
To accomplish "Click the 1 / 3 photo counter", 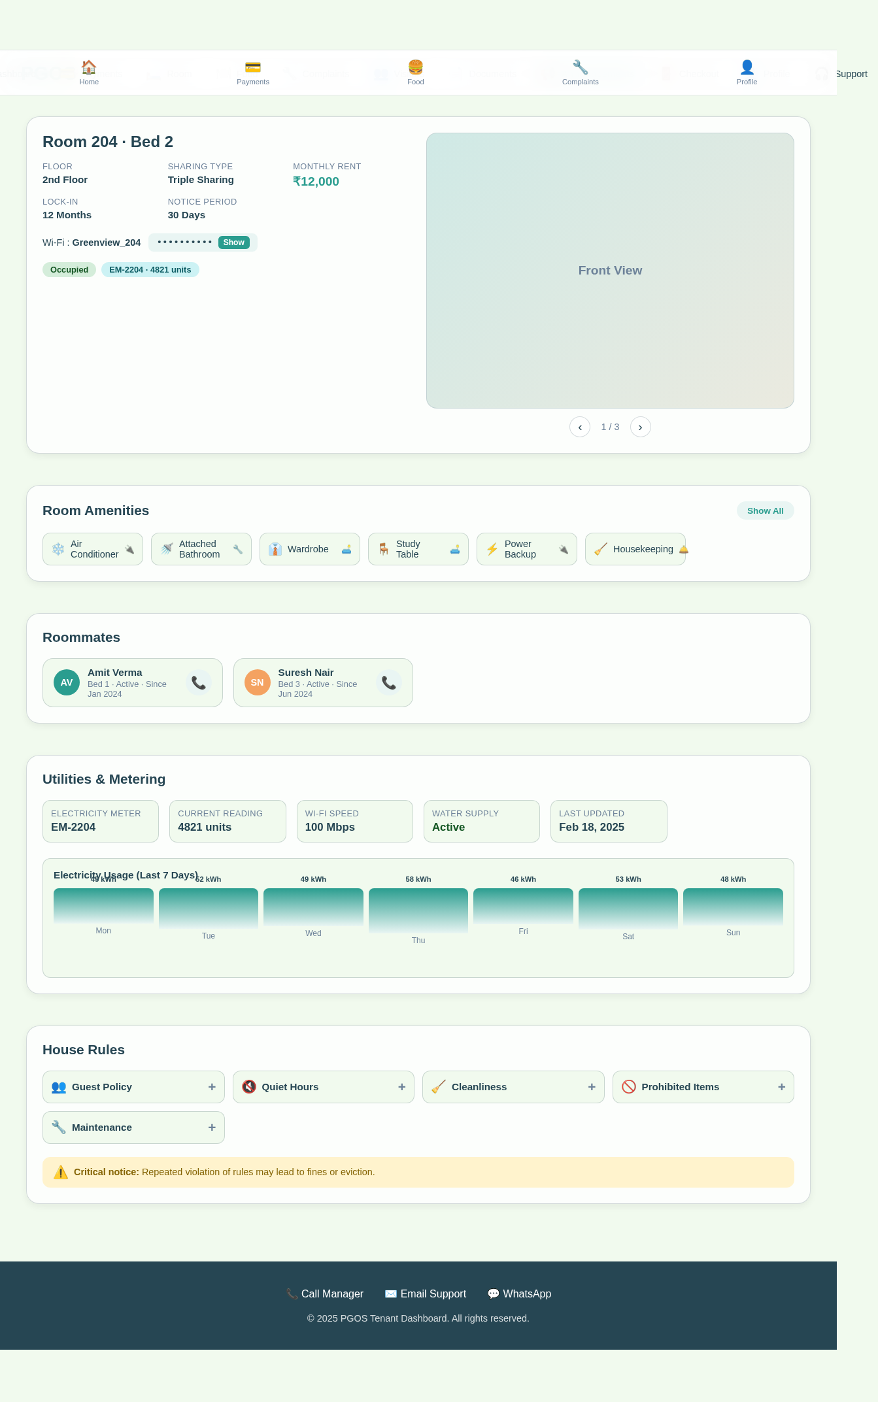I will tap(610, 427).
